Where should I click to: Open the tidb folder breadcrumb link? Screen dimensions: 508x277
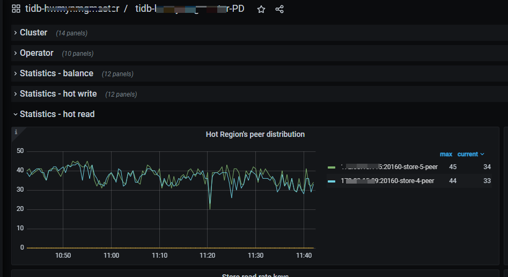72,9
